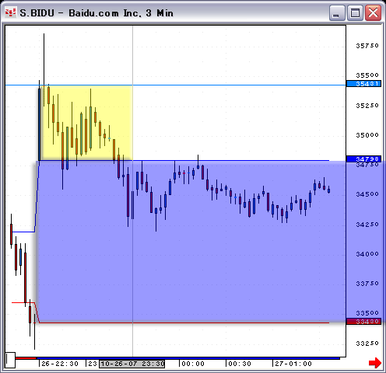Click the chart application icon in title bar
Viewport: 386px width, 373px height.
pos(10,12)
